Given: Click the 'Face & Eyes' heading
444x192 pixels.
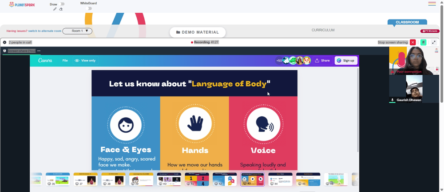Looking at the screenshot, I should (x=126, y=150).
